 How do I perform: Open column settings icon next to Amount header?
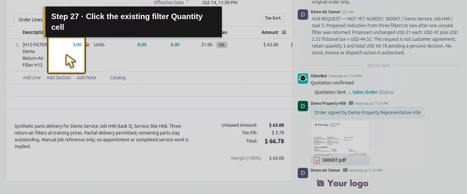[x=284, y=32]
